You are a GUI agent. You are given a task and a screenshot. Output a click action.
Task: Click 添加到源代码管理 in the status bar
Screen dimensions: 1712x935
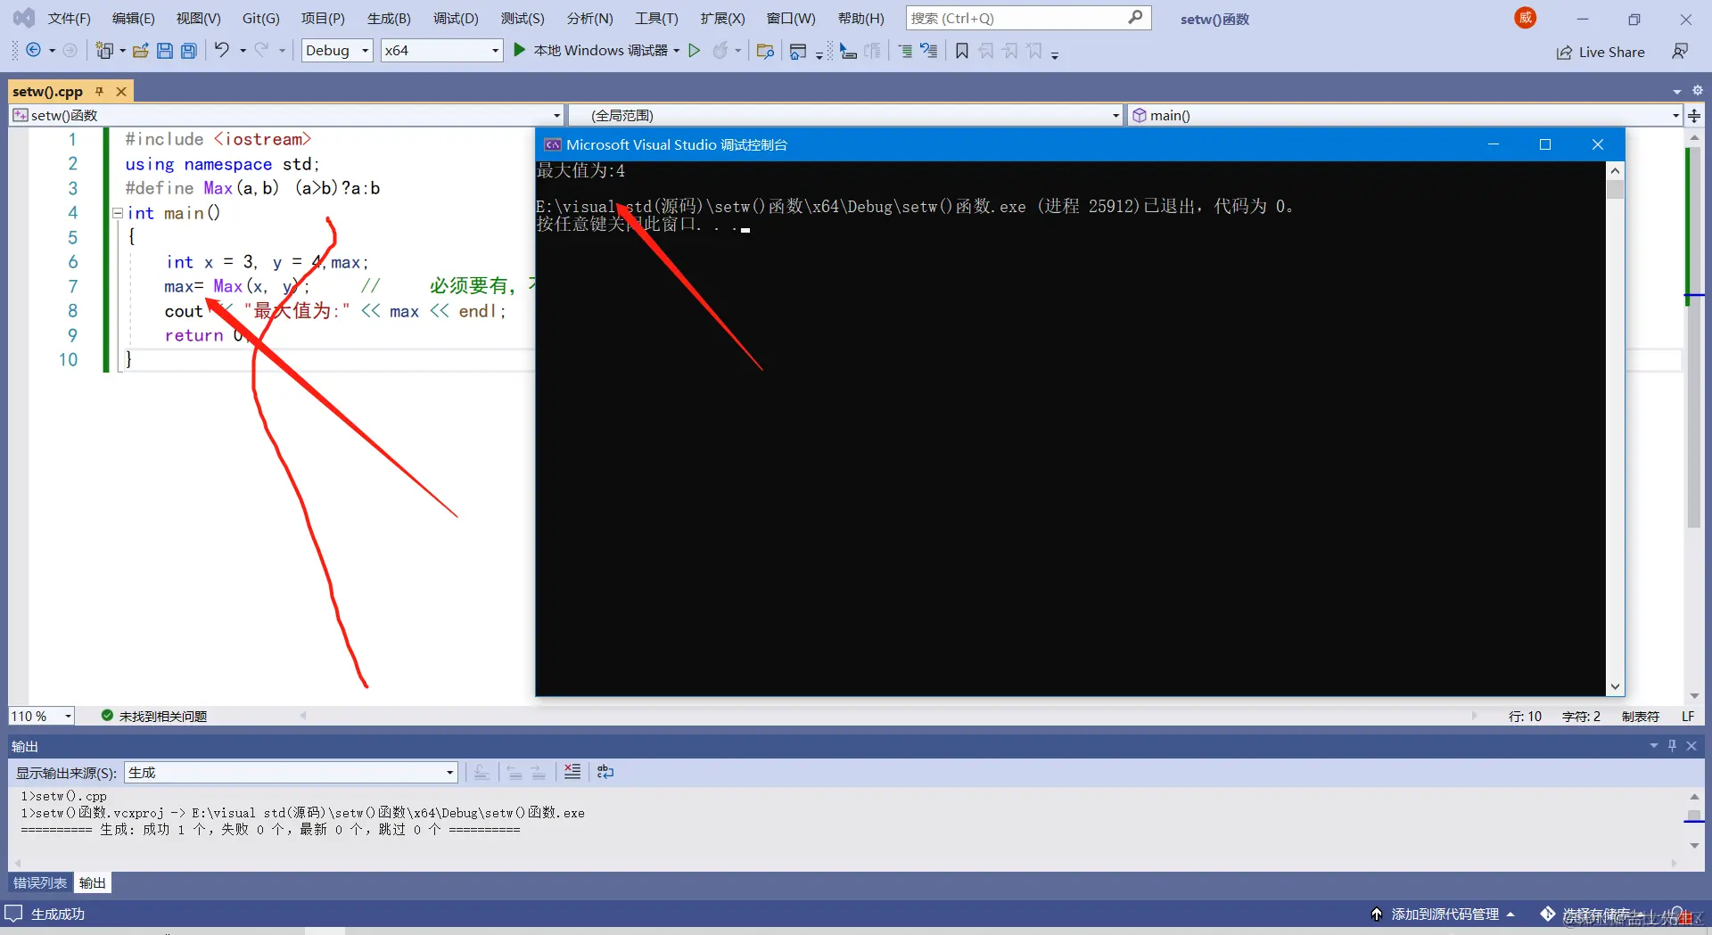click(1444, 914)
